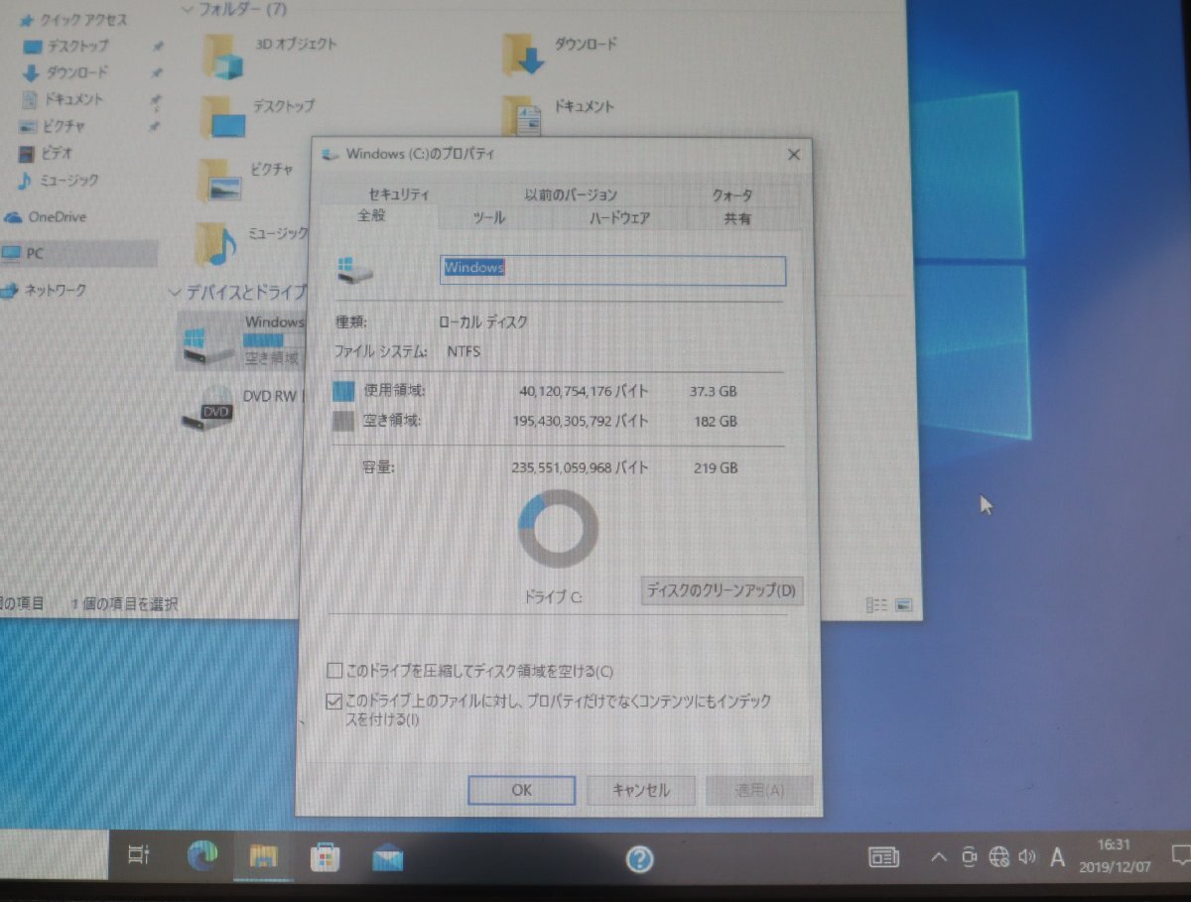Select PC in the navigation pane

click(x=79, y=253)
